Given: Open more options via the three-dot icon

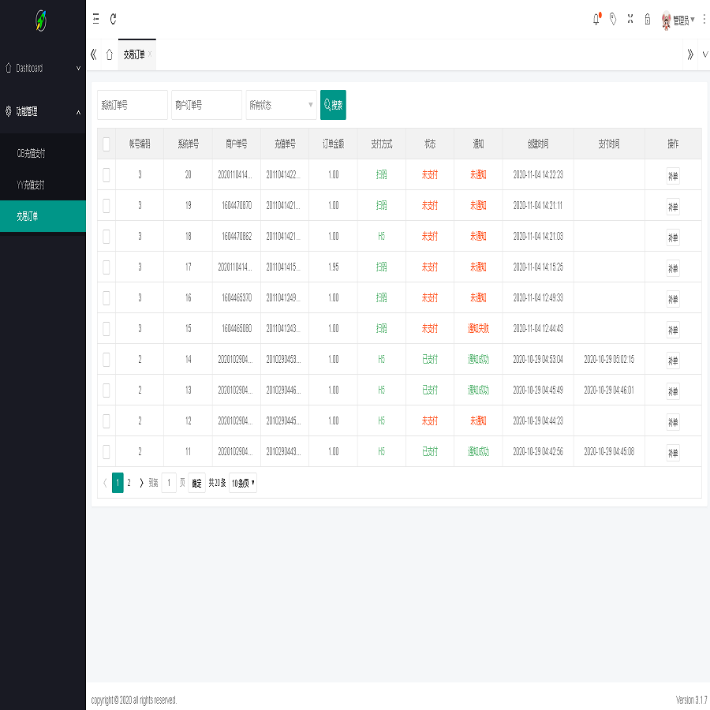Looking at the screenshot, I should [704, 20].
